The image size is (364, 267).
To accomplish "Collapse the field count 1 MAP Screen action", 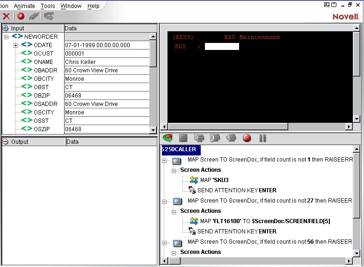I will coord(164,161).
